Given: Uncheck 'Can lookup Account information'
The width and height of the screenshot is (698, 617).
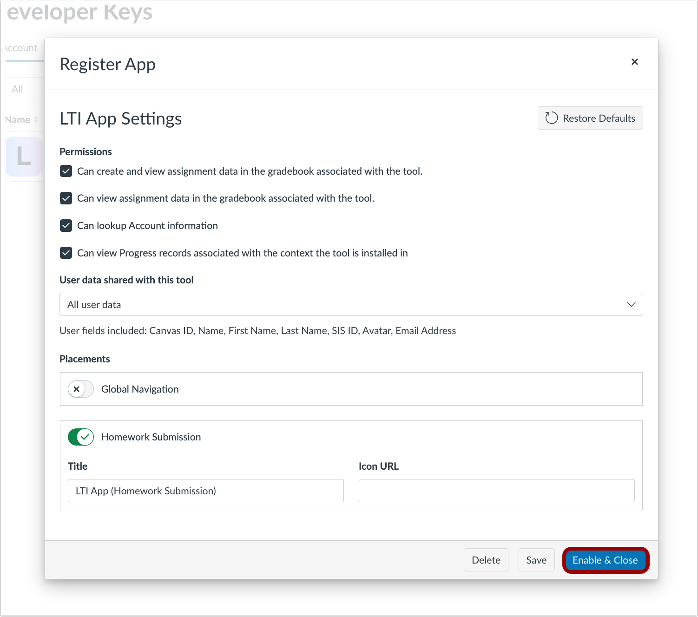Looking at the screenshot, I should [x=66, y=225].
